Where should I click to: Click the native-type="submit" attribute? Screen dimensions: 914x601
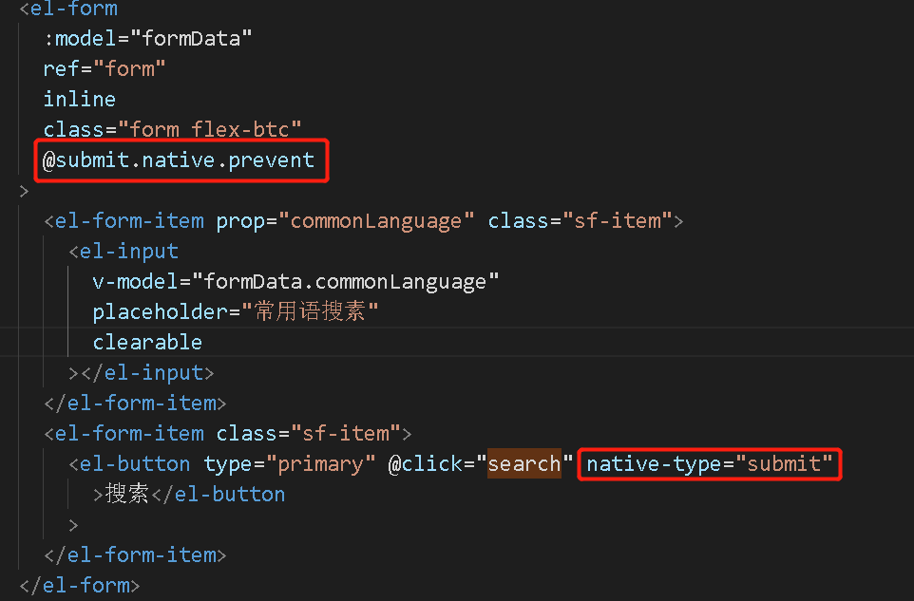[709, 463]
